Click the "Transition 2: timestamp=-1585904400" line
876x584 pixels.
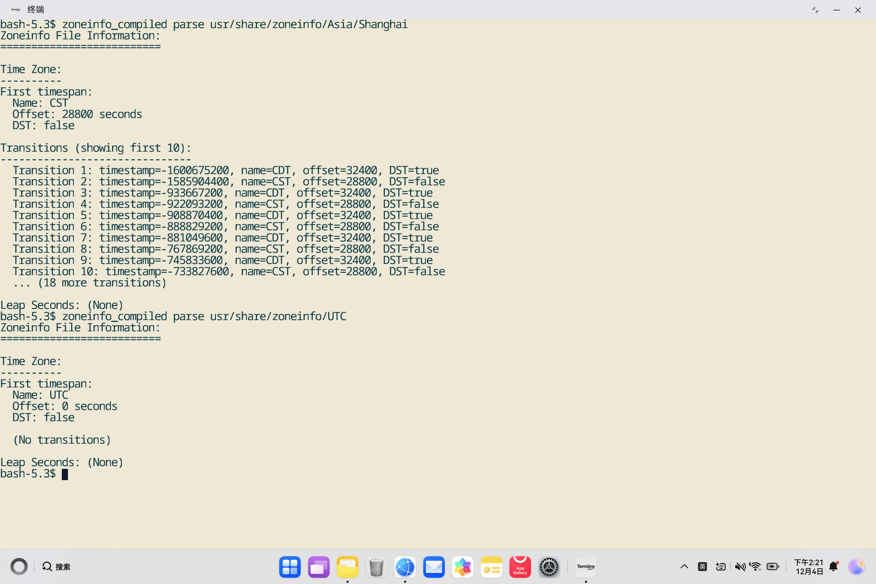point(229,182)
